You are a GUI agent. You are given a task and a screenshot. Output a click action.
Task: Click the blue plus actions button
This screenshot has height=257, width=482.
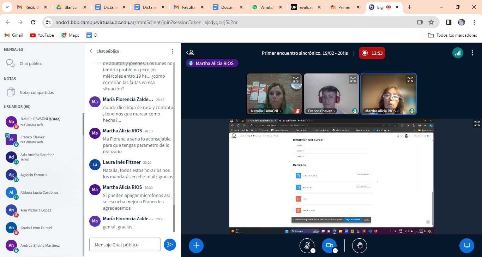(196, 245)
